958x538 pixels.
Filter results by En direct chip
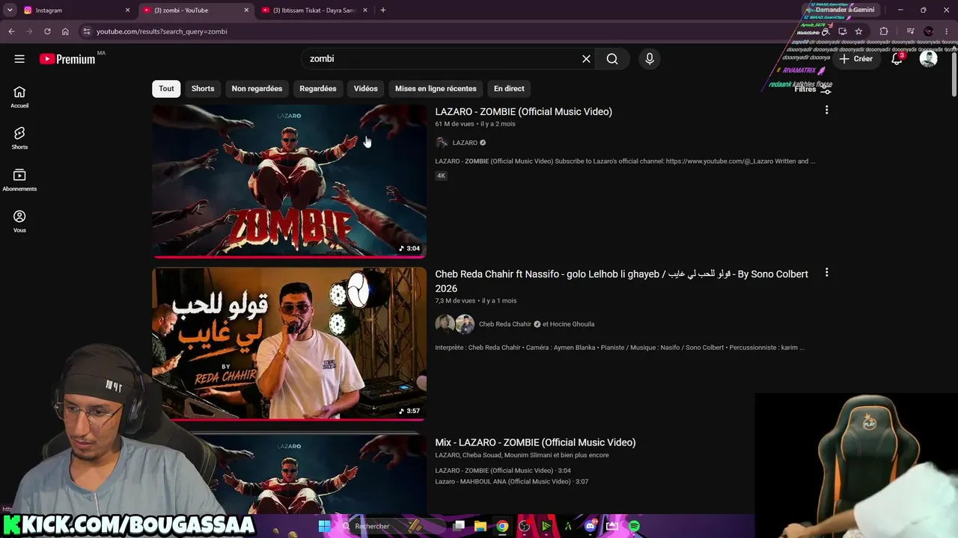509,88
